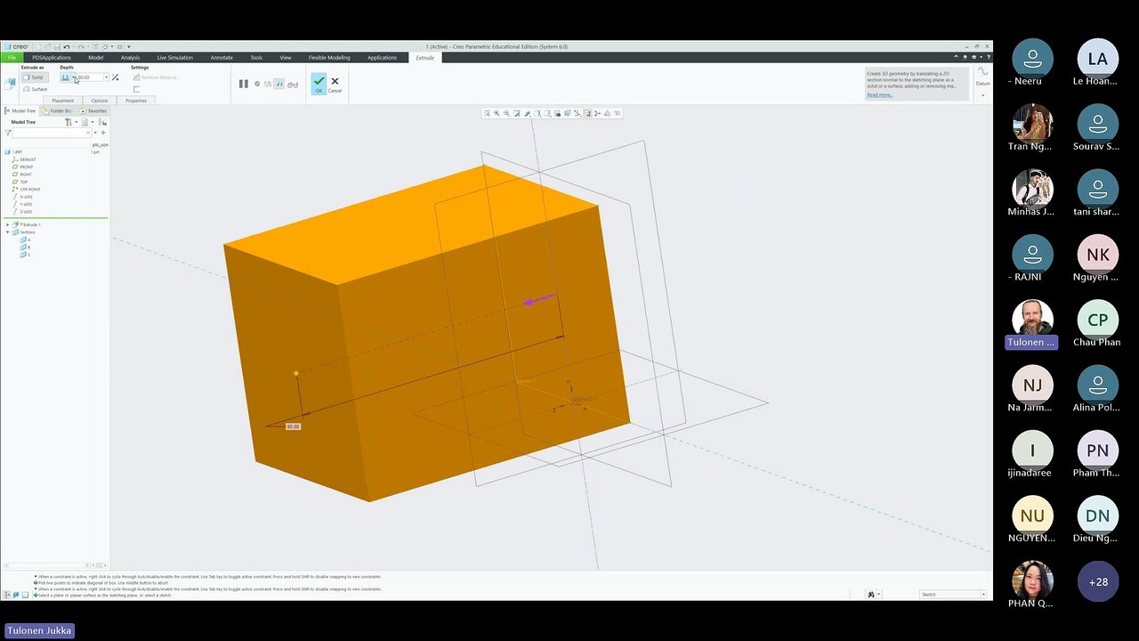
Task: Click the Zoom Out magnifier icon
Action: coord(506,113)
